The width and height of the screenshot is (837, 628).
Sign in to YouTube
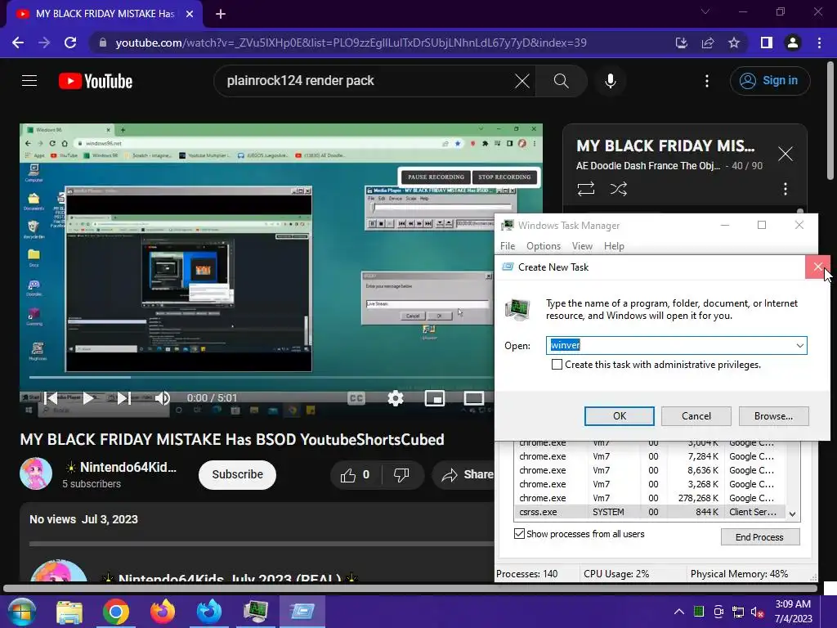[x=770, y=81]
